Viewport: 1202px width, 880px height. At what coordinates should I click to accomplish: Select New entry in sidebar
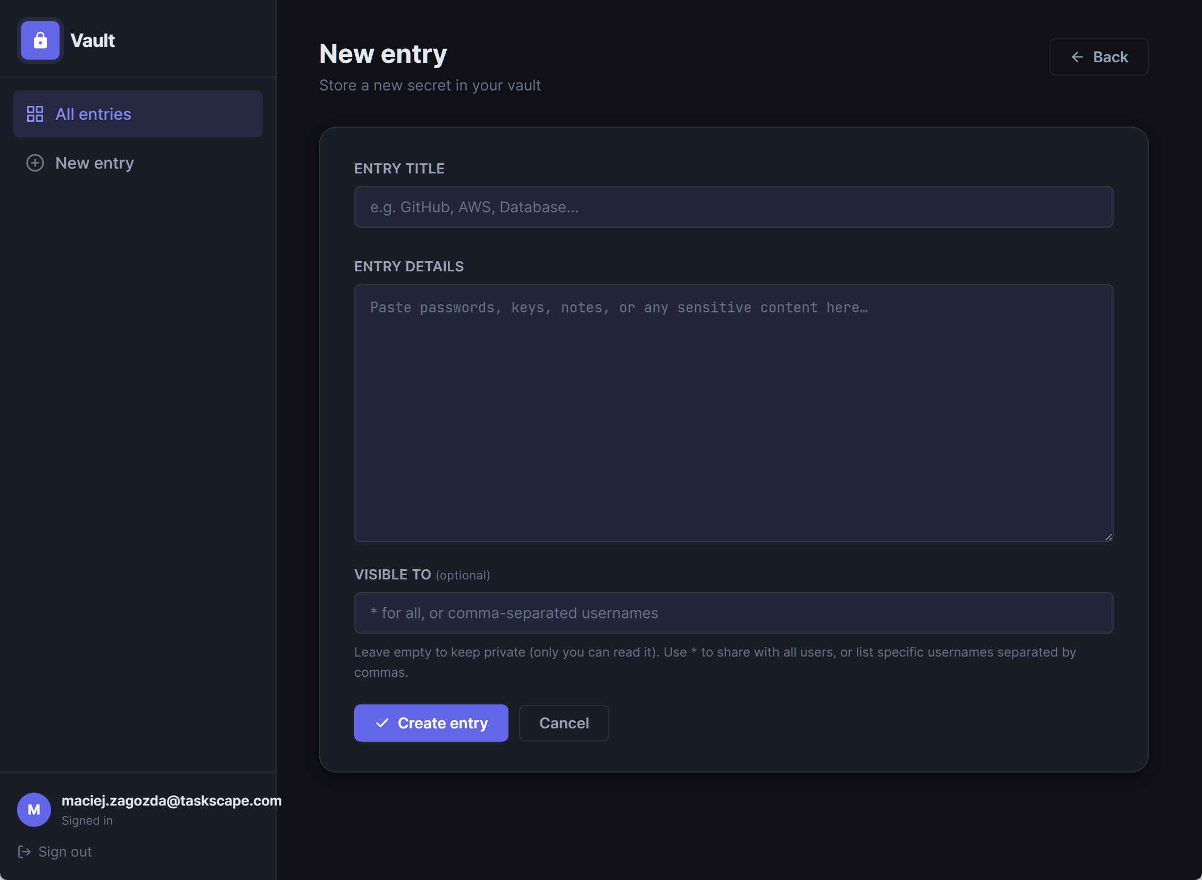pyautogui.click(x=137, y=163)
